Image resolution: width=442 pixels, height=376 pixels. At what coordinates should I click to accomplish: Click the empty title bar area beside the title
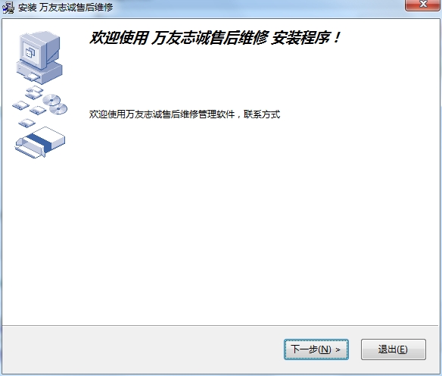tap(254, 8)
